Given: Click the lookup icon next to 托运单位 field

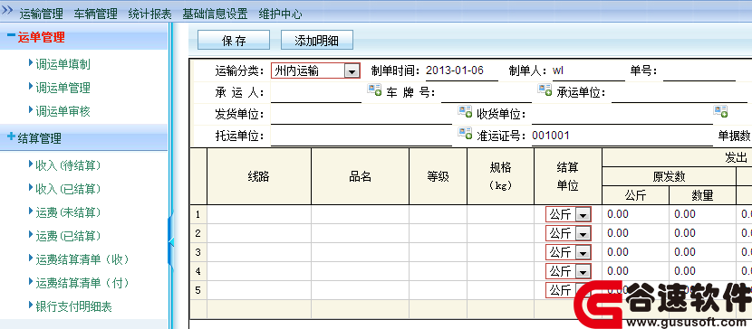Looking at the screenshot, I should [465, 133].
